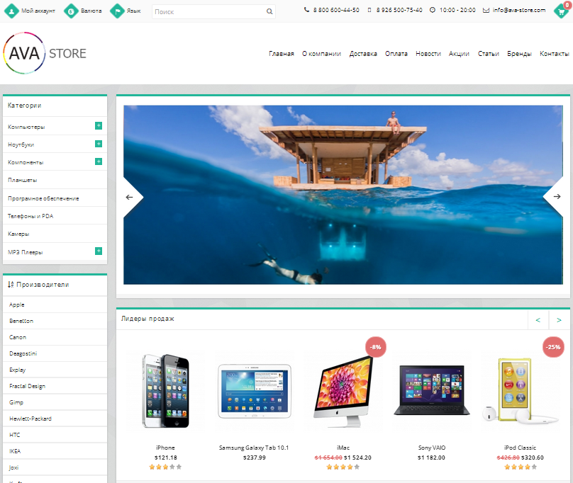Open Samsung Galaxy Tab product image
The width and height of the screenshot is (573, 483).
pyautogui.click(x=255, y=391)
